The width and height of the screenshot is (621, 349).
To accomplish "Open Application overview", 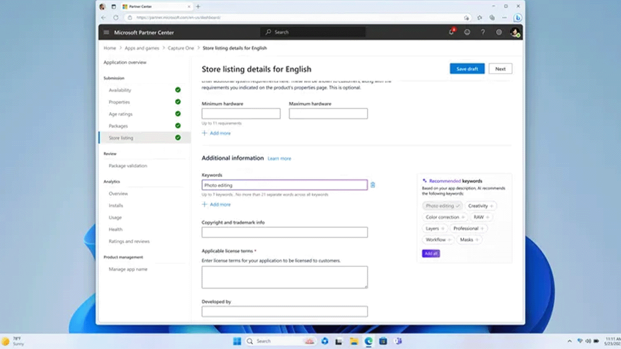I will pos(125,63).
